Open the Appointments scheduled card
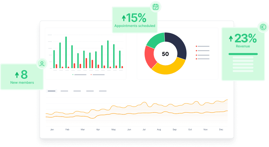The height and width of the screenshot is (147, 269). tap(134, 20)
